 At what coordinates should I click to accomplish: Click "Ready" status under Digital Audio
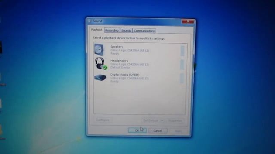click(115, 81)
